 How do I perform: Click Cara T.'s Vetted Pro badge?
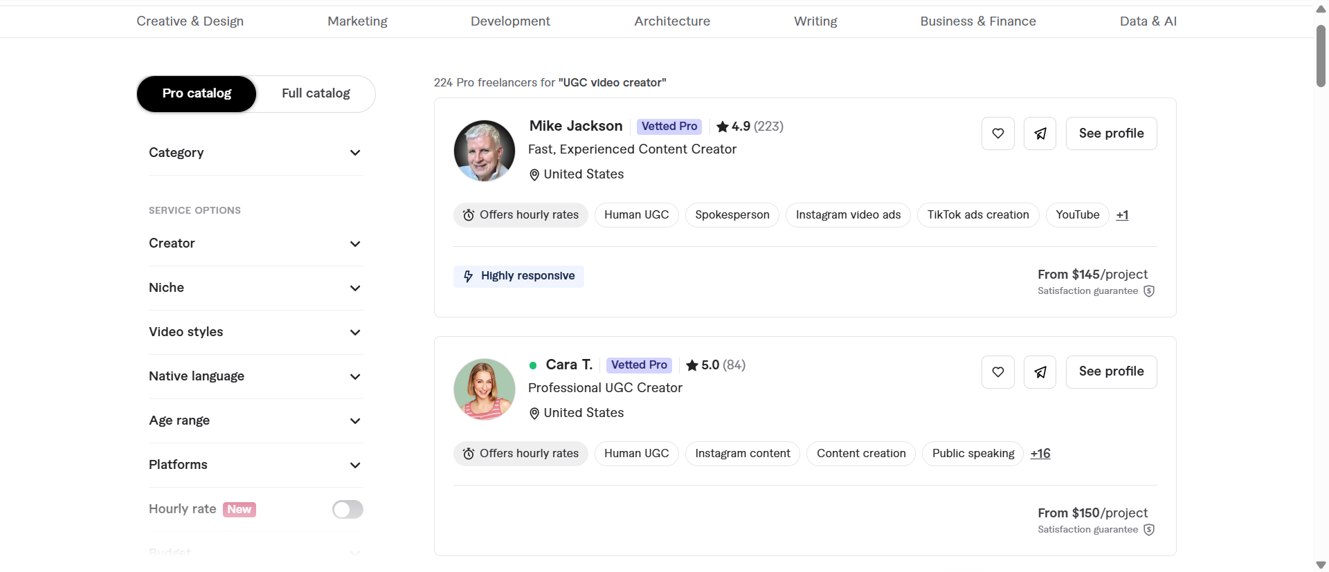click(x=639, y=365)
